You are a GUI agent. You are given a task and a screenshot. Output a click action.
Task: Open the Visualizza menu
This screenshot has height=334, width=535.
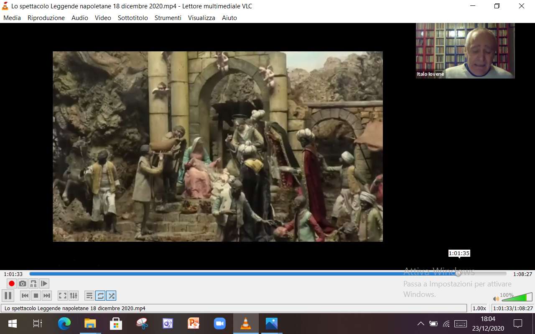201,18
